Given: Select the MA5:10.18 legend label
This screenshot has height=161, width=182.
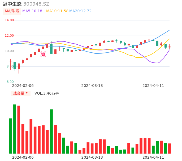Looking at the screenshot, I should click(x=32, y=11).
